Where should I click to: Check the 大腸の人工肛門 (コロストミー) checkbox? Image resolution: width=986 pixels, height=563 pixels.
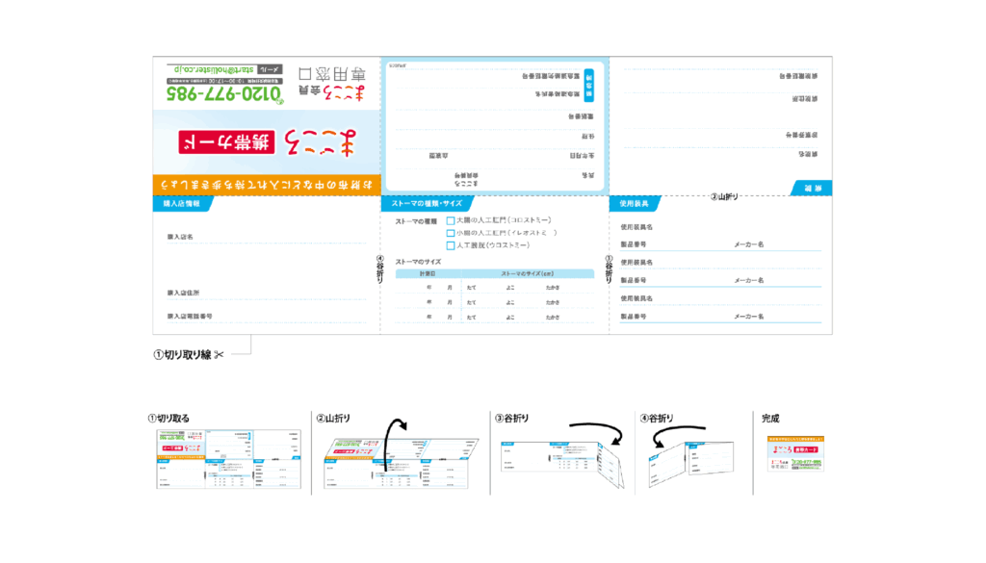450,220
